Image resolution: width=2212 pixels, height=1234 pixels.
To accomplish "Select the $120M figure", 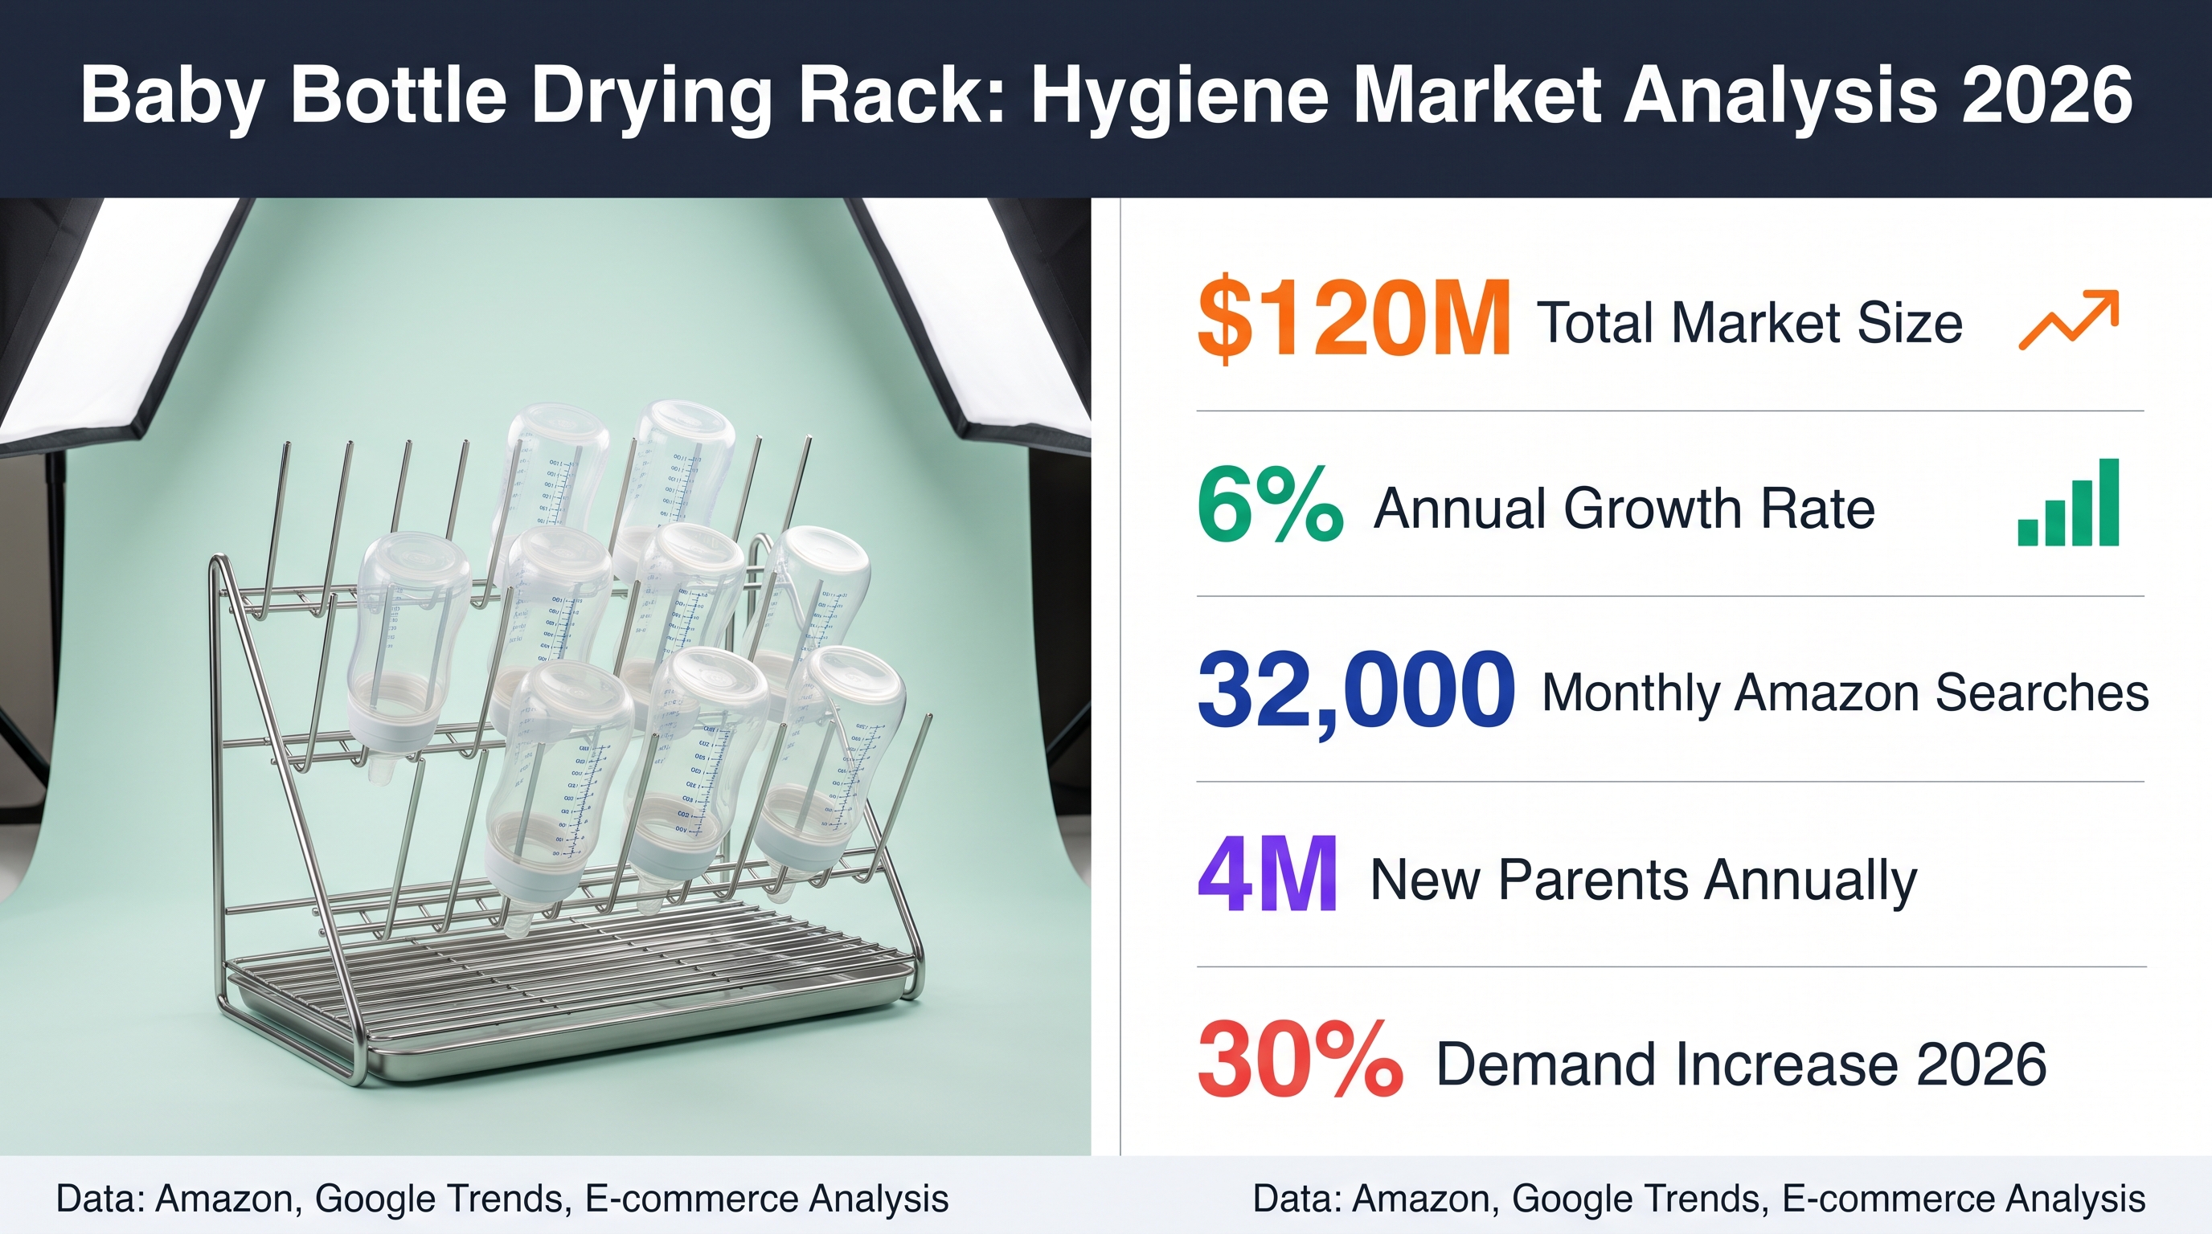I will [x=1354, y=318].
